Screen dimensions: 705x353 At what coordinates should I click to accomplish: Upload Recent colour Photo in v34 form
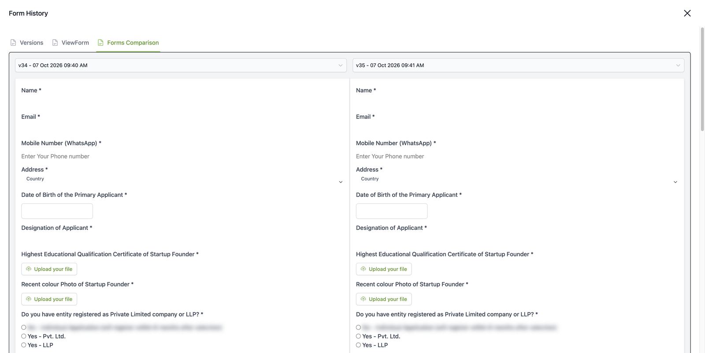[49, 299]
